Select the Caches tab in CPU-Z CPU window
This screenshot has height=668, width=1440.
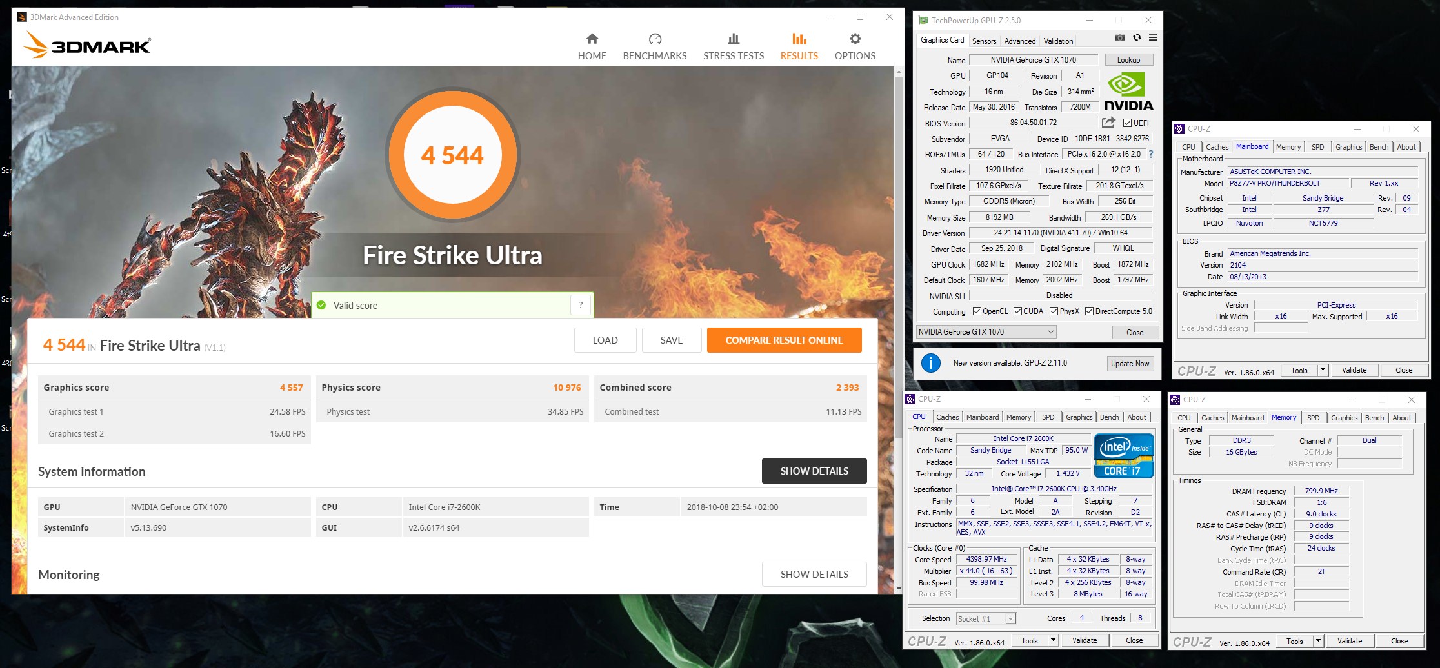tap(947, 417)
